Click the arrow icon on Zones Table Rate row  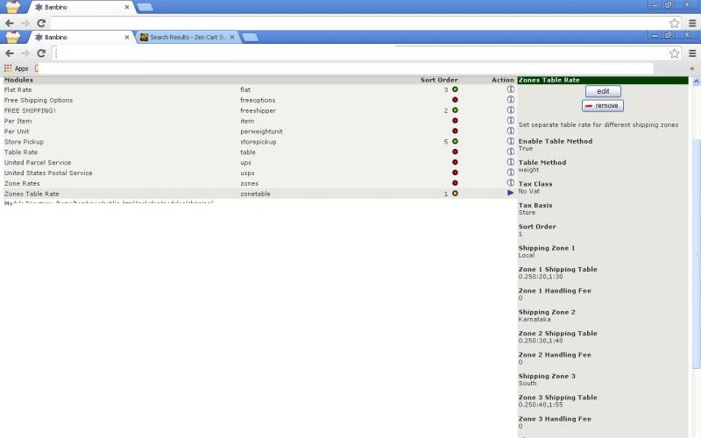[511, 193]
